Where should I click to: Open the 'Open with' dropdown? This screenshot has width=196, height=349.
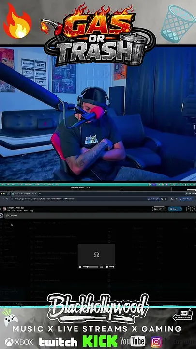159,209
